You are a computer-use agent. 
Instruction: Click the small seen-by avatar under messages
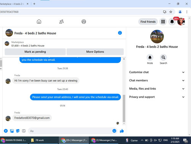click(118, 123)
